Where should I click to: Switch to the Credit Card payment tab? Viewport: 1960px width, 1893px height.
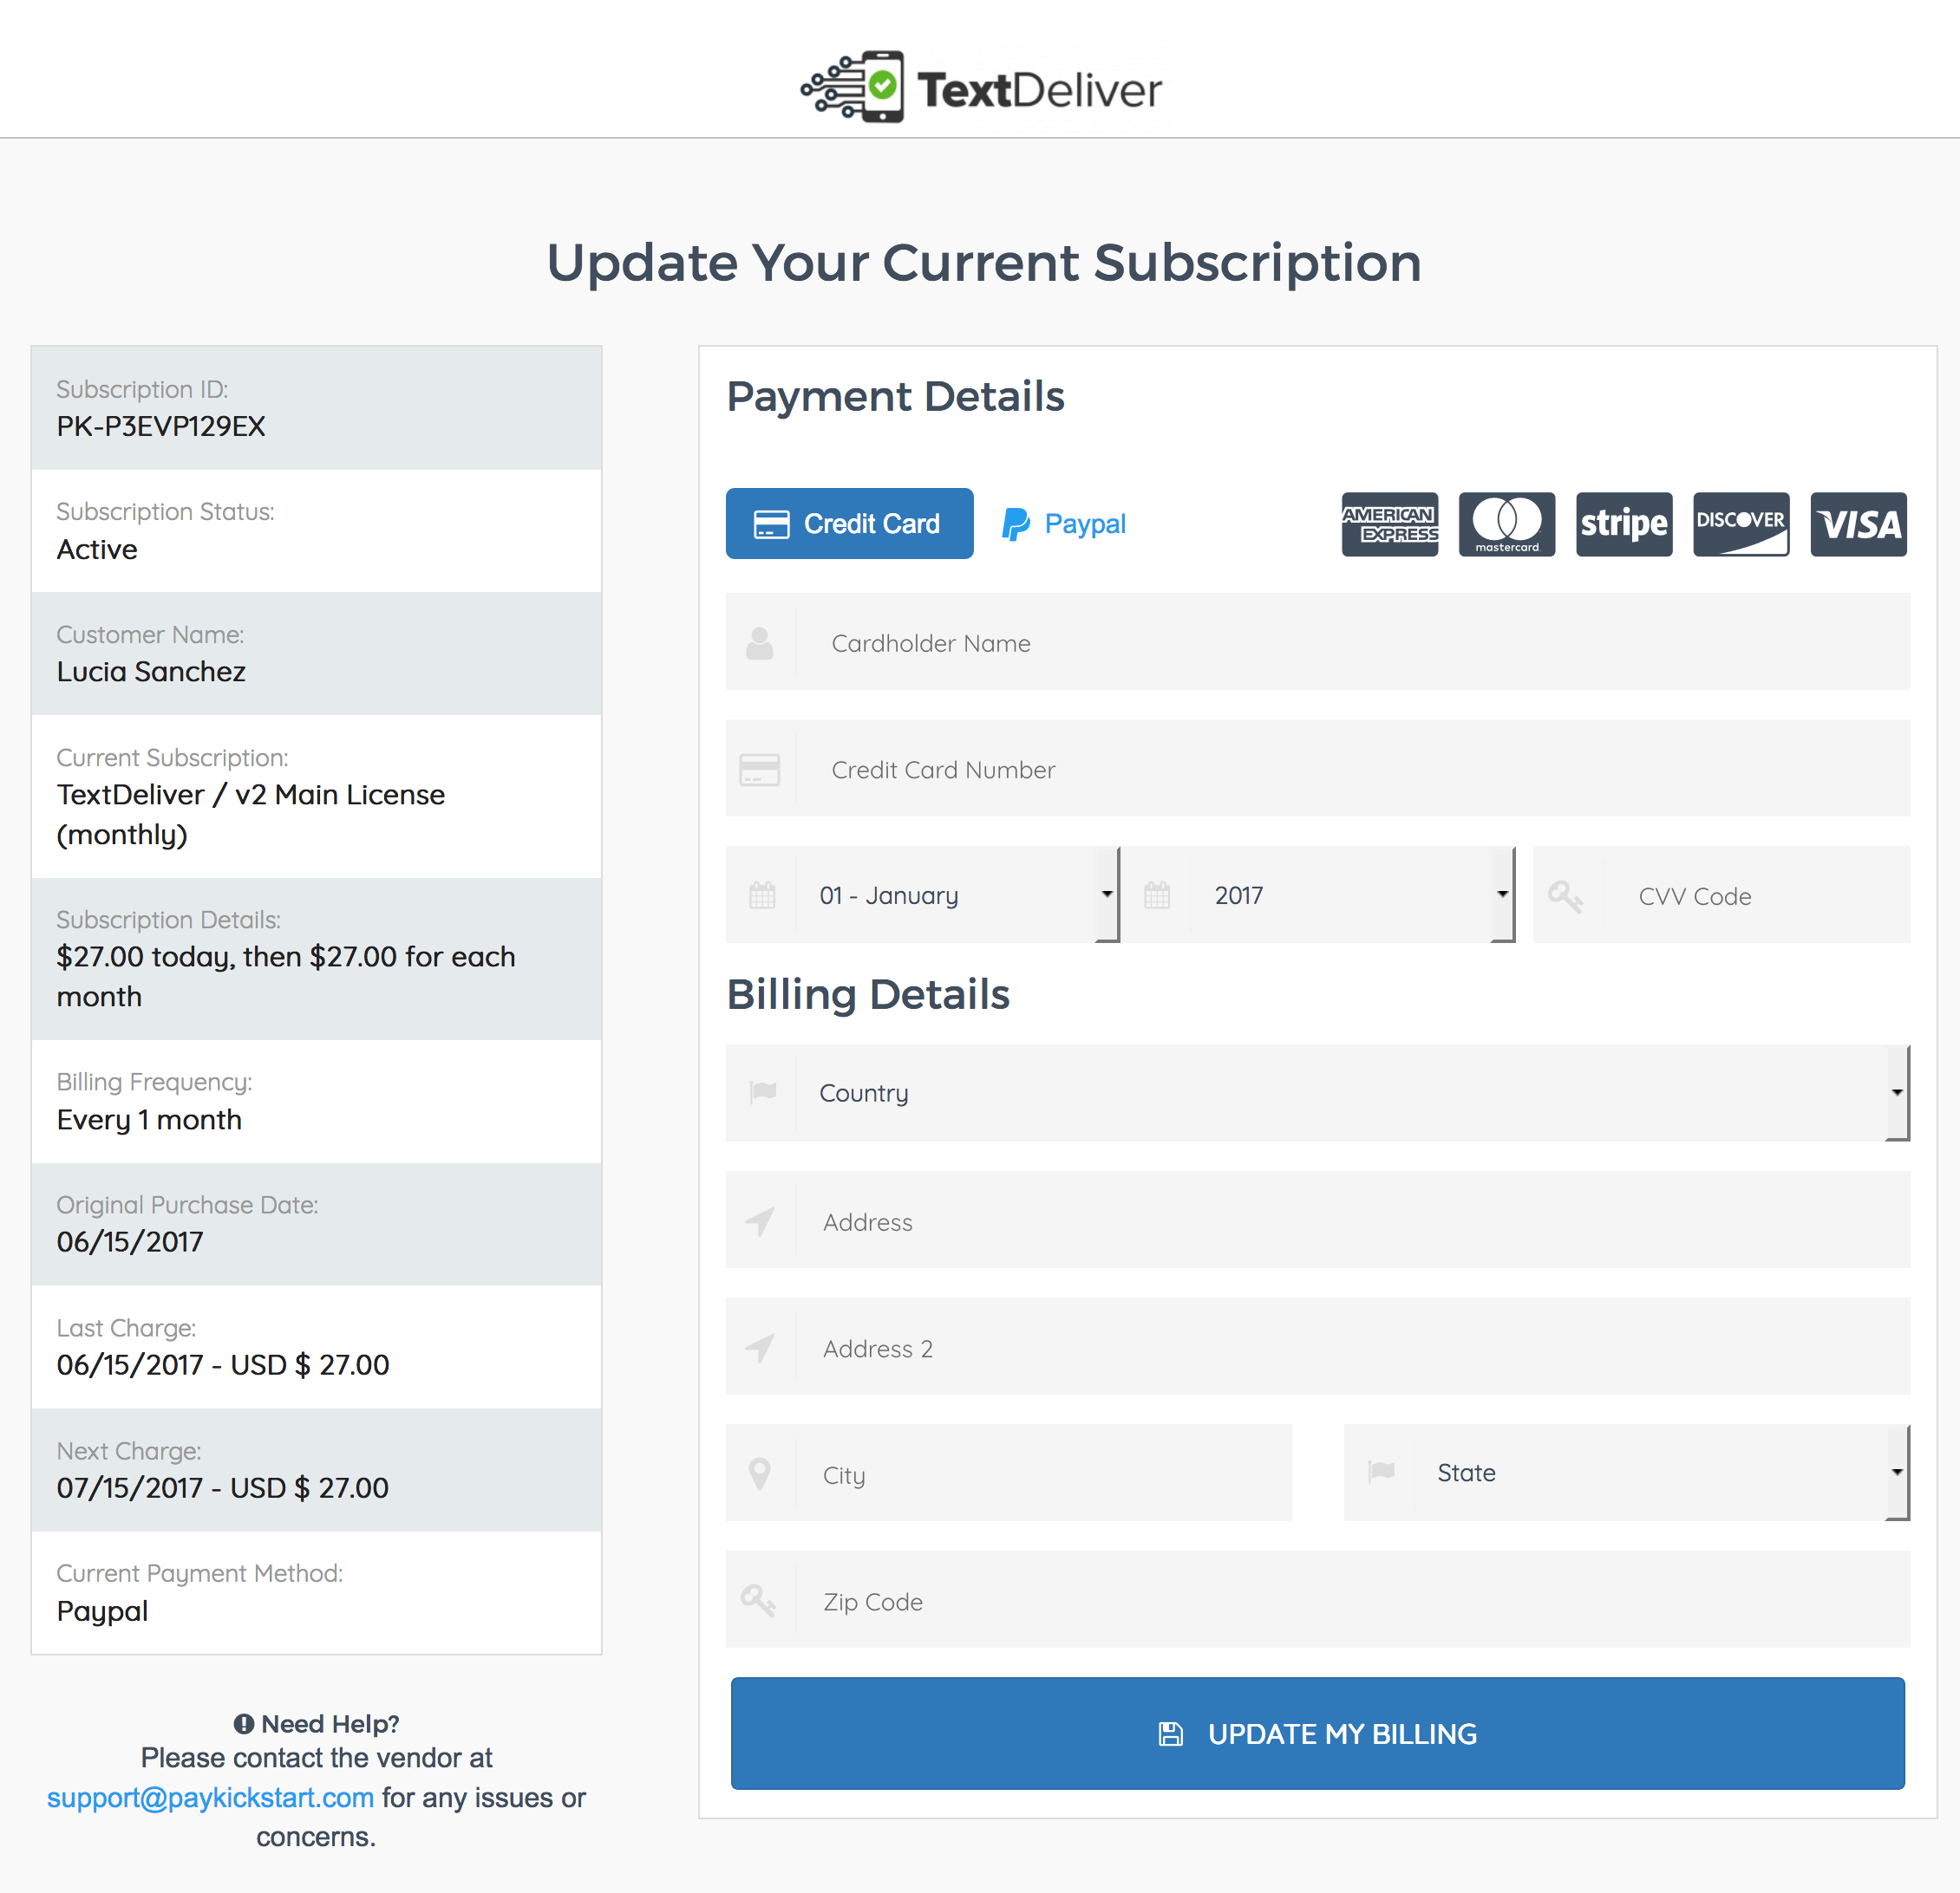(x=849, y=524)
